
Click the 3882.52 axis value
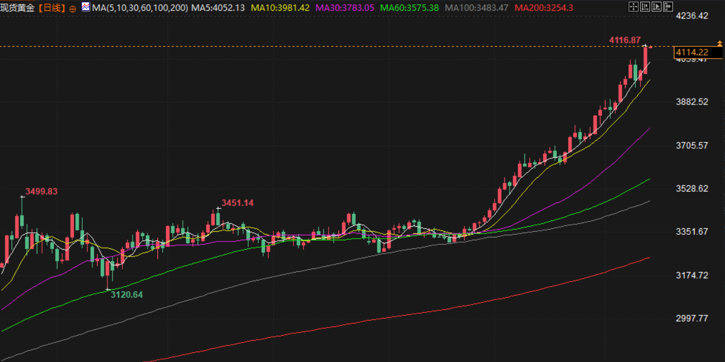(x=692, y=102)
